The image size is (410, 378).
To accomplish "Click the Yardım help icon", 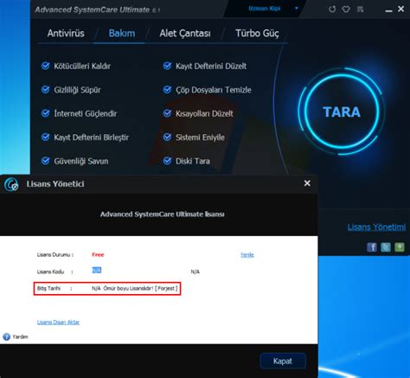I will [x=6, y=336].
